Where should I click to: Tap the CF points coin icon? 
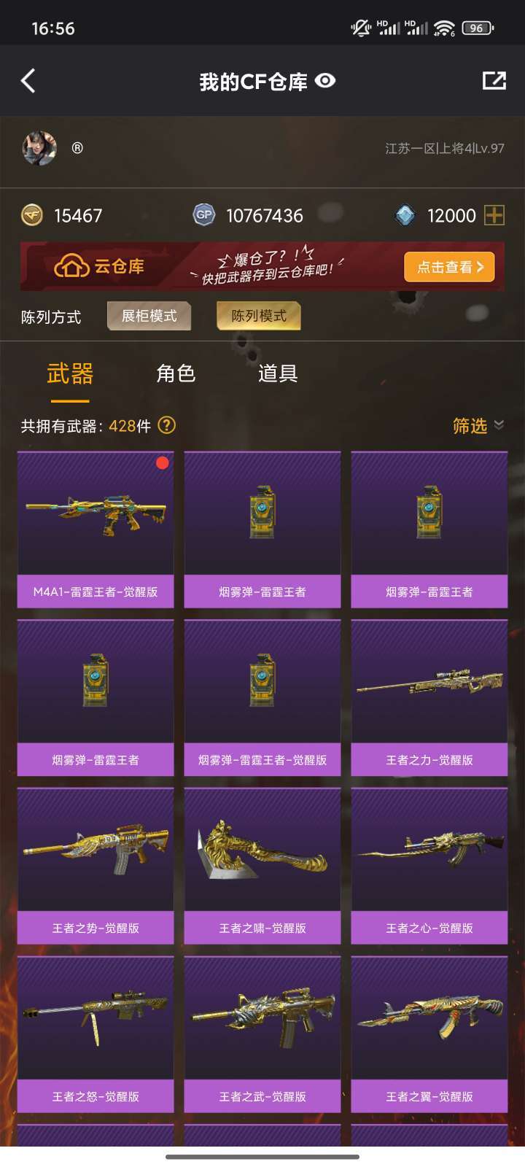point(32,215)
